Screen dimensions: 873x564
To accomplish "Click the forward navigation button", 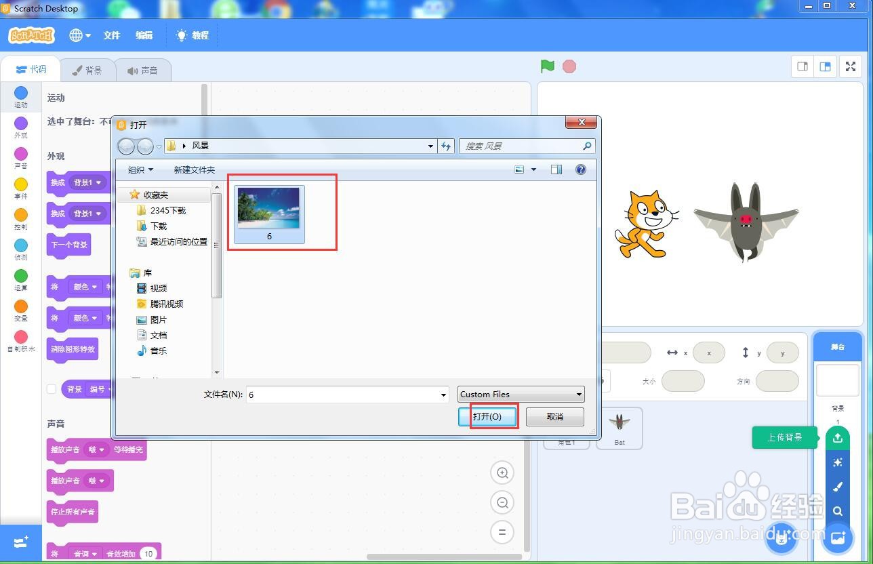I will coord(145,146).
